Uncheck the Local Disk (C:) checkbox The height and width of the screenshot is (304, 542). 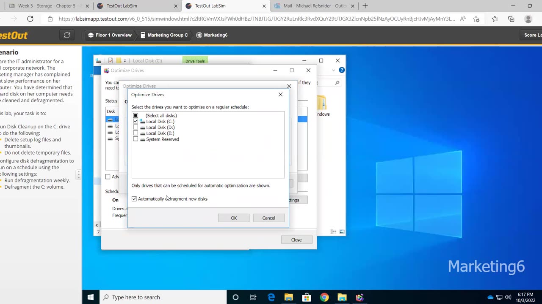[x=135, y=121]
